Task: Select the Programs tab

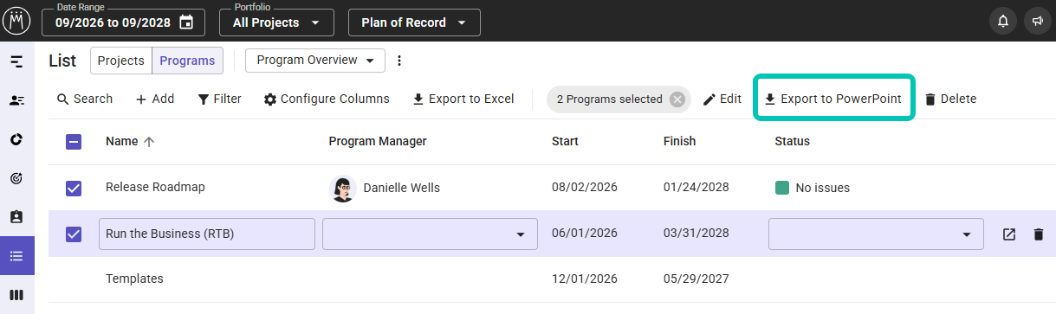Action: 188,61
